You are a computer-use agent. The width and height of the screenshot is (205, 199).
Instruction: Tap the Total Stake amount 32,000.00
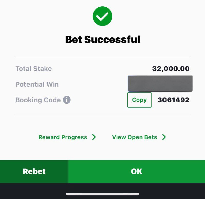171,69
